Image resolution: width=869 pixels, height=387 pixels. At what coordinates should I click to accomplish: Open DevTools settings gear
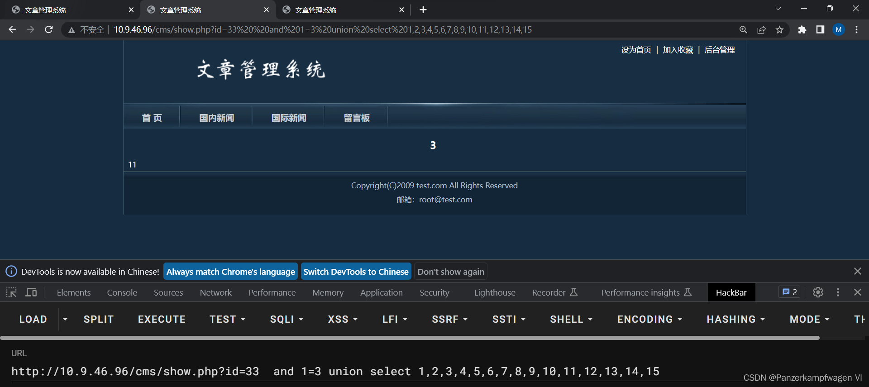click(x=818, y=292)
